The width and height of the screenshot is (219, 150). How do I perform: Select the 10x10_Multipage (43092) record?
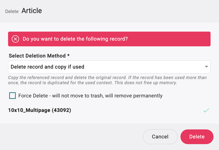tap(39, 110)
